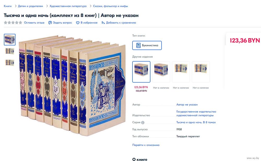
Task: Select the first image thumbnail on left
Action: (10, 40)
